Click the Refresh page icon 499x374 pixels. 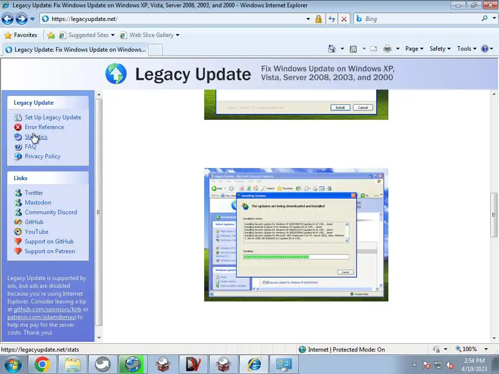(331, 19)
